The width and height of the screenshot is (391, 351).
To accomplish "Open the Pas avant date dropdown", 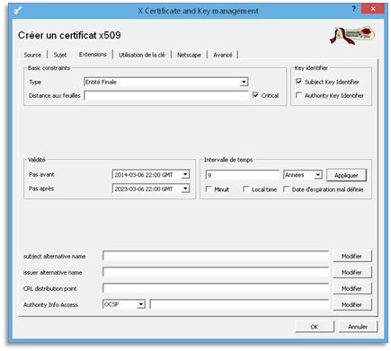I will tap(185, 174).
